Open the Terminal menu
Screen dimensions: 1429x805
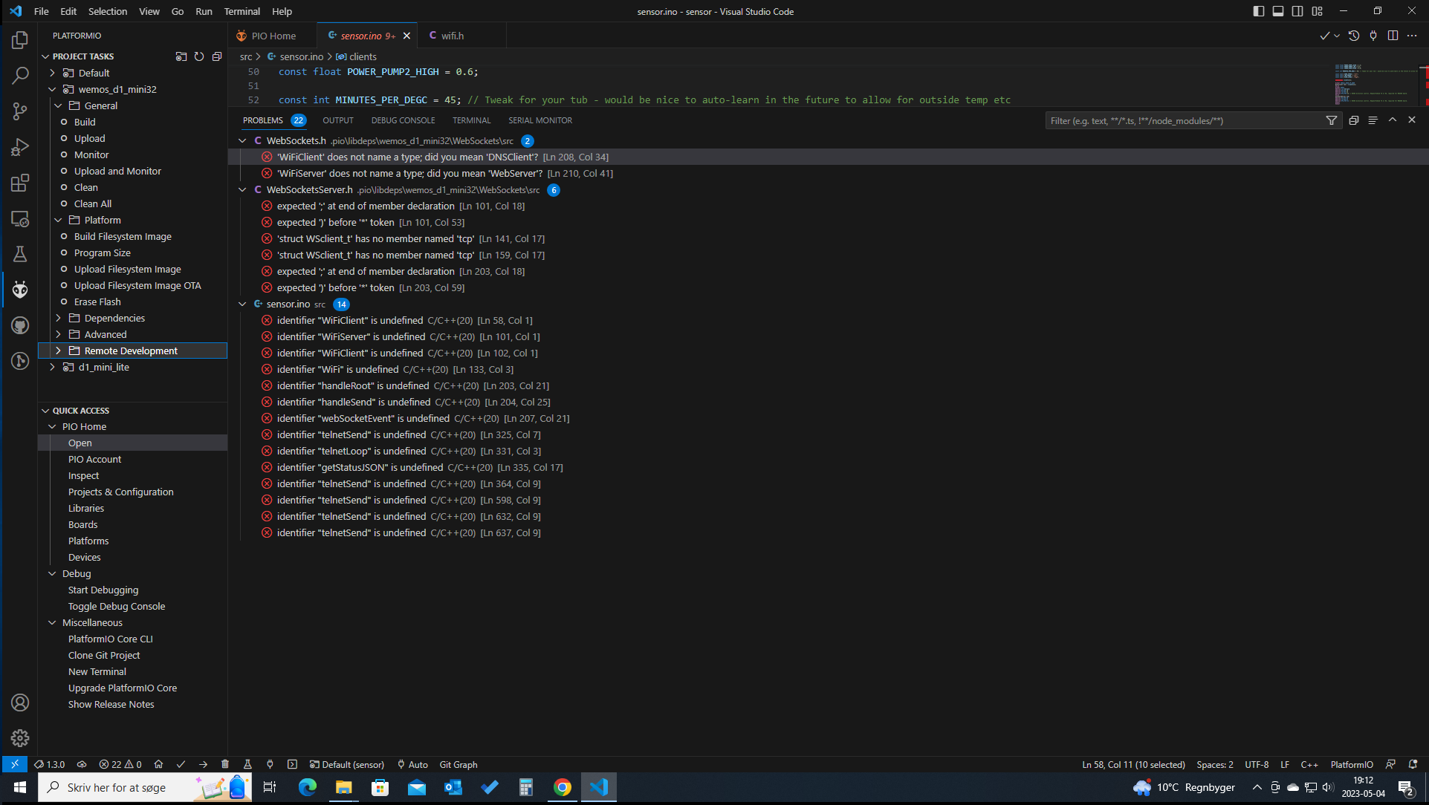point(242,11)
